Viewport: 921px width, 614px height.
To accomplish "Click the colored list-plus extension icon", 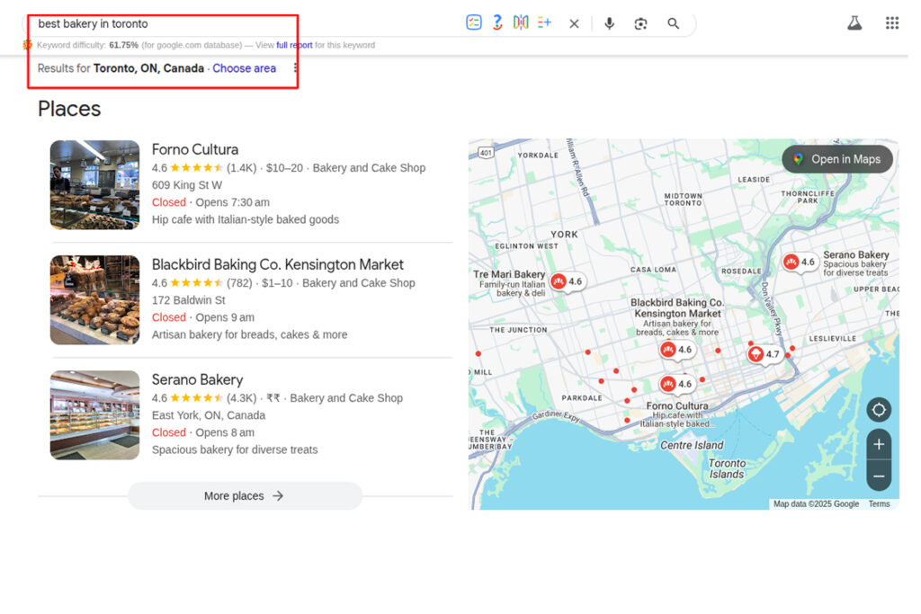I will 544,22.
